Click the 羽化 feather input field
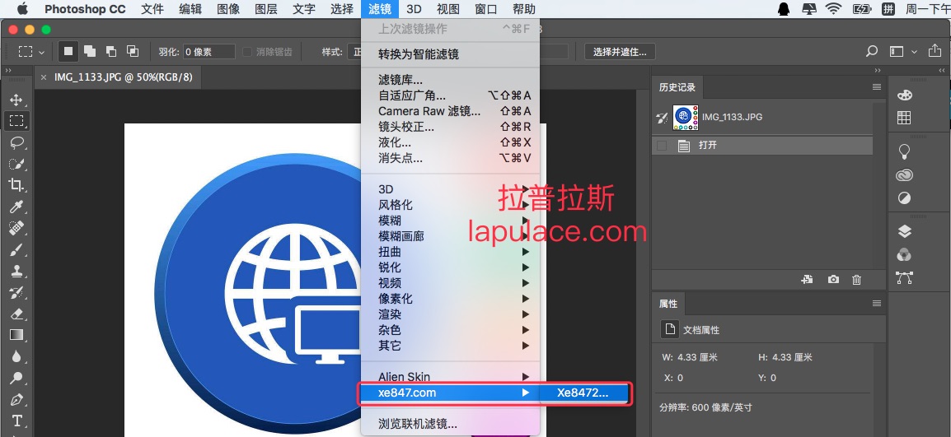The image size is (951, 437). (x=208, y=52)
